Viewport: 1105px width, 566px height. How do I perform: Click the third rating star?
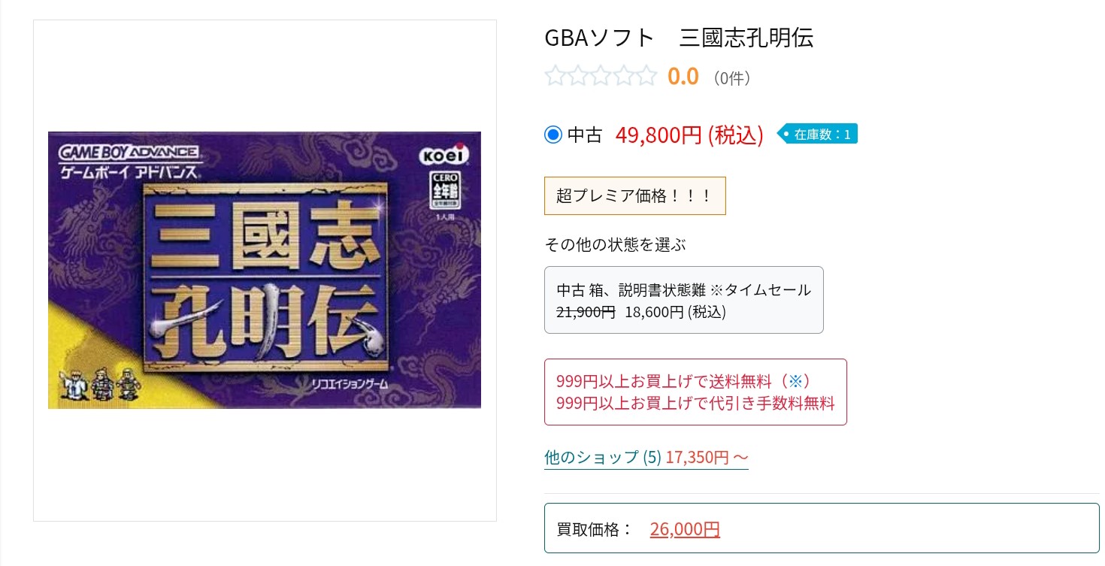(601, 76)
